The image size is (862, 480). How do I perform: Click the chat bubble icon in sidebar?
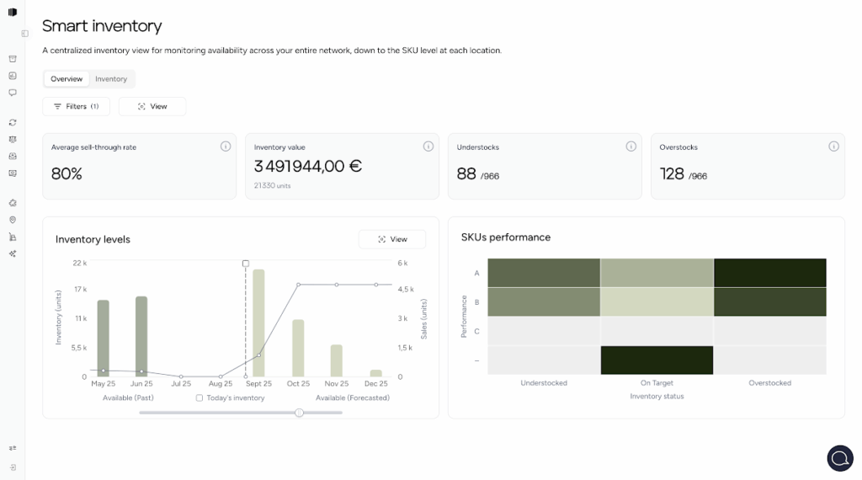coord(13,93)
